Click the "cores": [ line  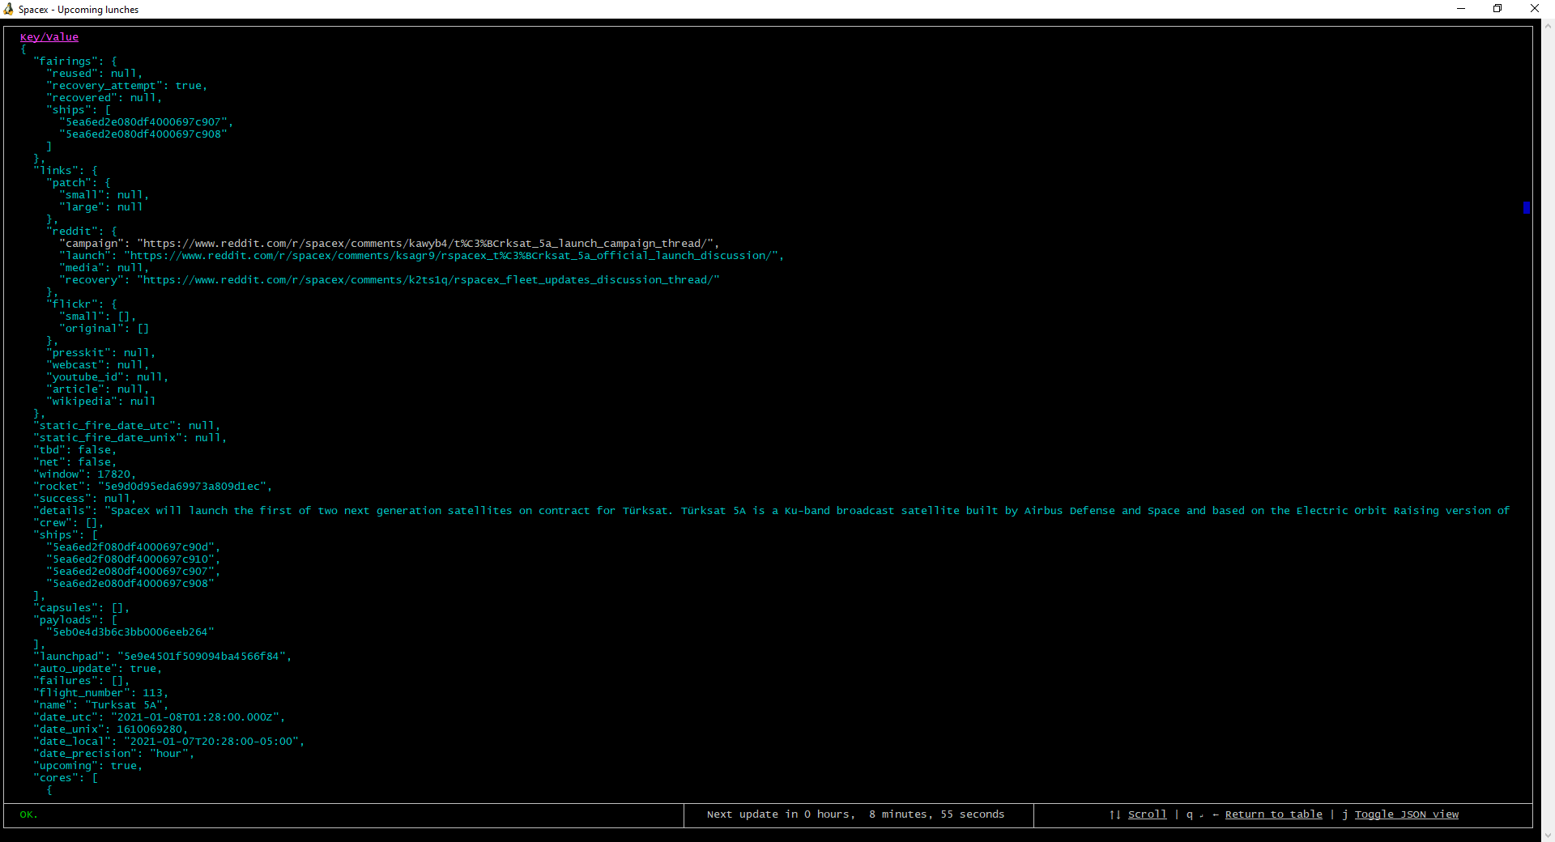coord(66,778)
